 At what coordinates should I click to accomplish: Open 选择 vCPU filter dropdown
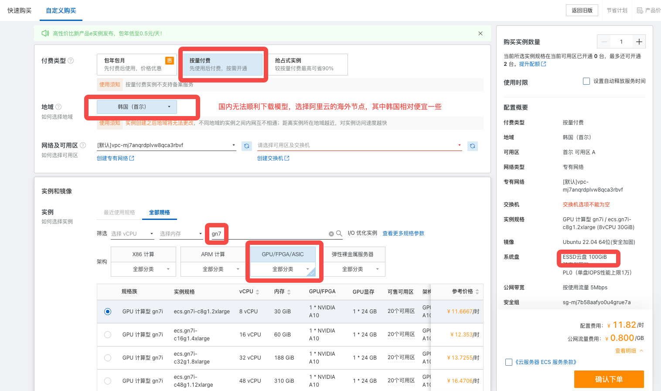pyautogui.click(x=133, y=234)
